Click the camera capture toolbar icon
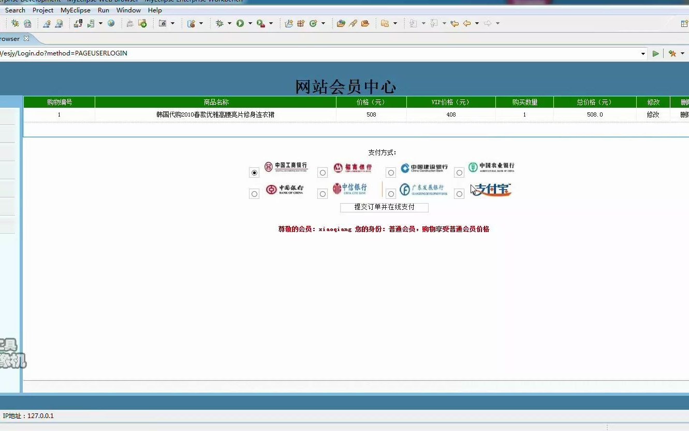Viewport: 689px width, 431px height. [x=163, y=23]
